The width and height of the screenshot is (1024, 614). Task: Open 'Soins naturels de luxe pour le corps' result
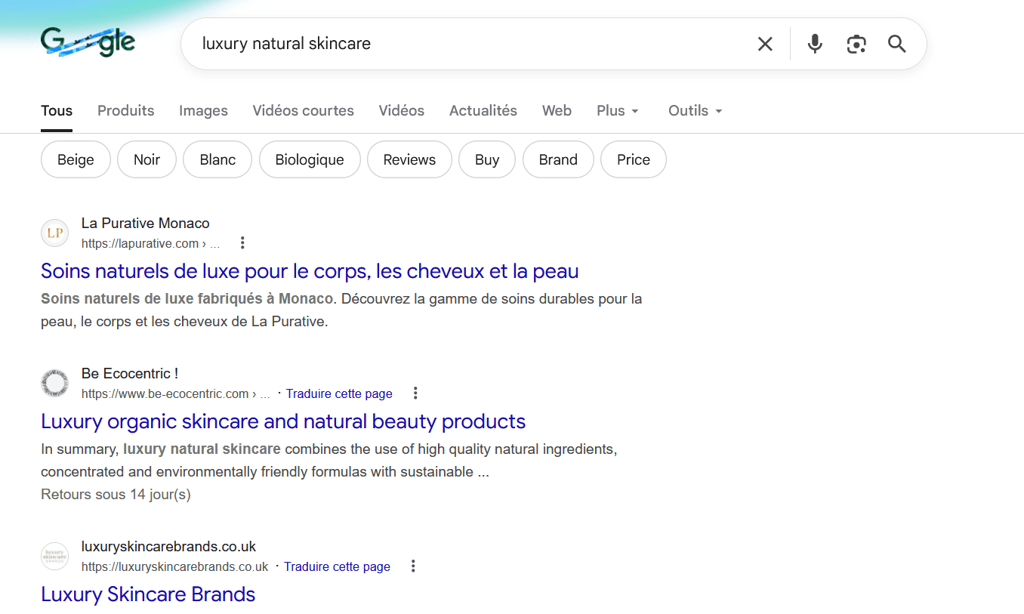pyautogui.click(x=310, y=271)
